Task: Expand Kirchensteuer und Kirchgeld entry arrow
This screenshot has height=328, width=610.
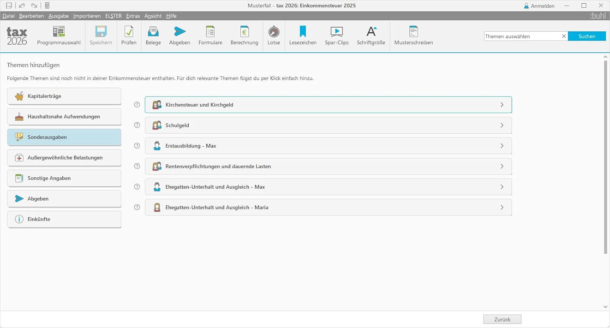Action: coord(502,105)
